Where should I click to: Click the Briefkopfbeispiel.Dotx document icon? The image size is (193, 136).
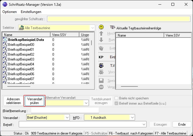[x=5, y=40]
